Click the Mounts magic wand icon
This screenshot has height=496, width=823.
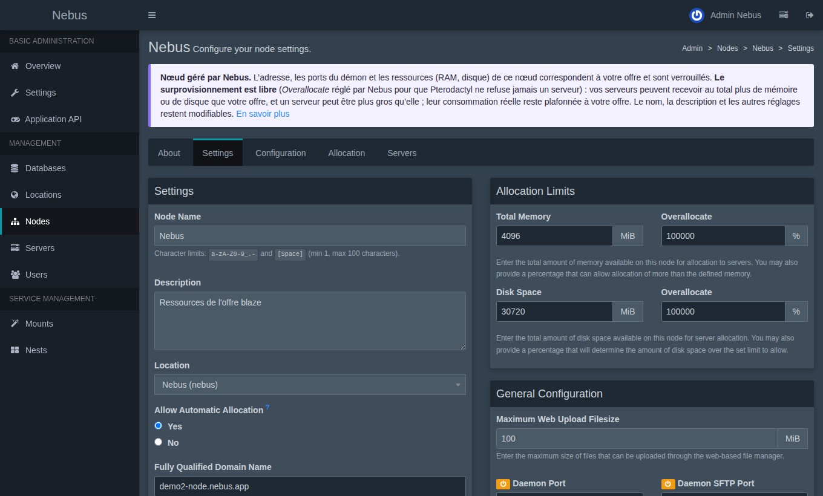tap(15, 324)
